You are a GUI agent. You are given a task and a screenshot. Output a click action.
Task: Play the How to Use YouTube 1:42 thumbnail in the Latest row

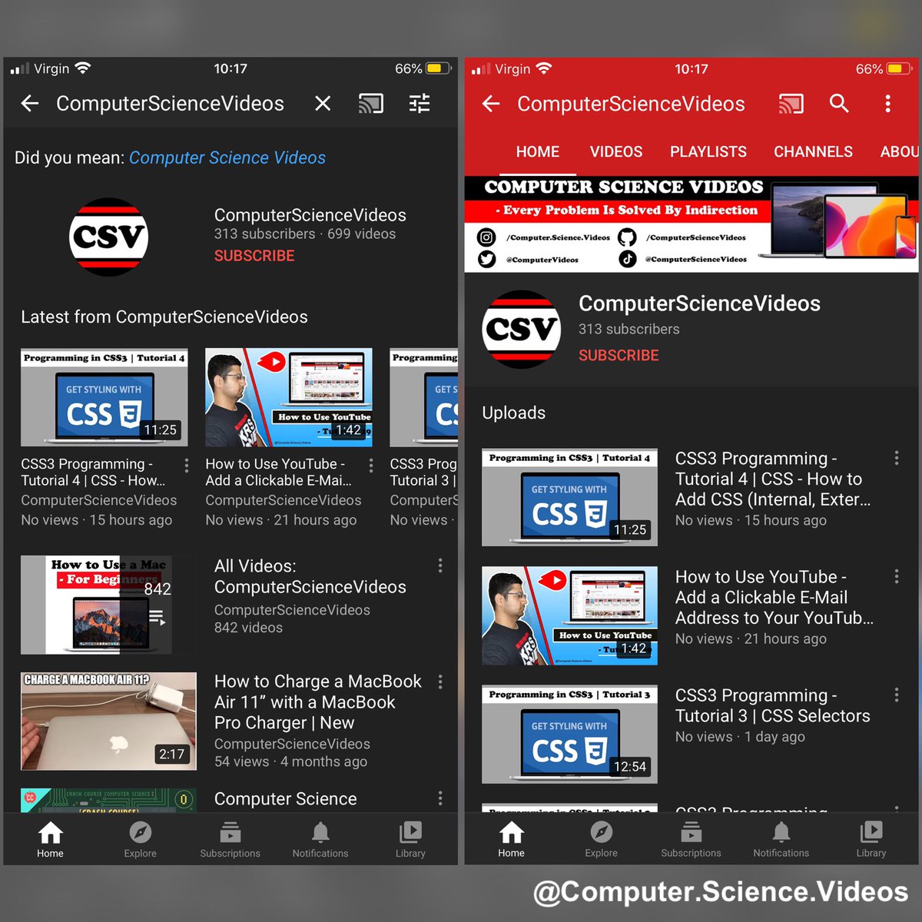(x=289, y=397)
